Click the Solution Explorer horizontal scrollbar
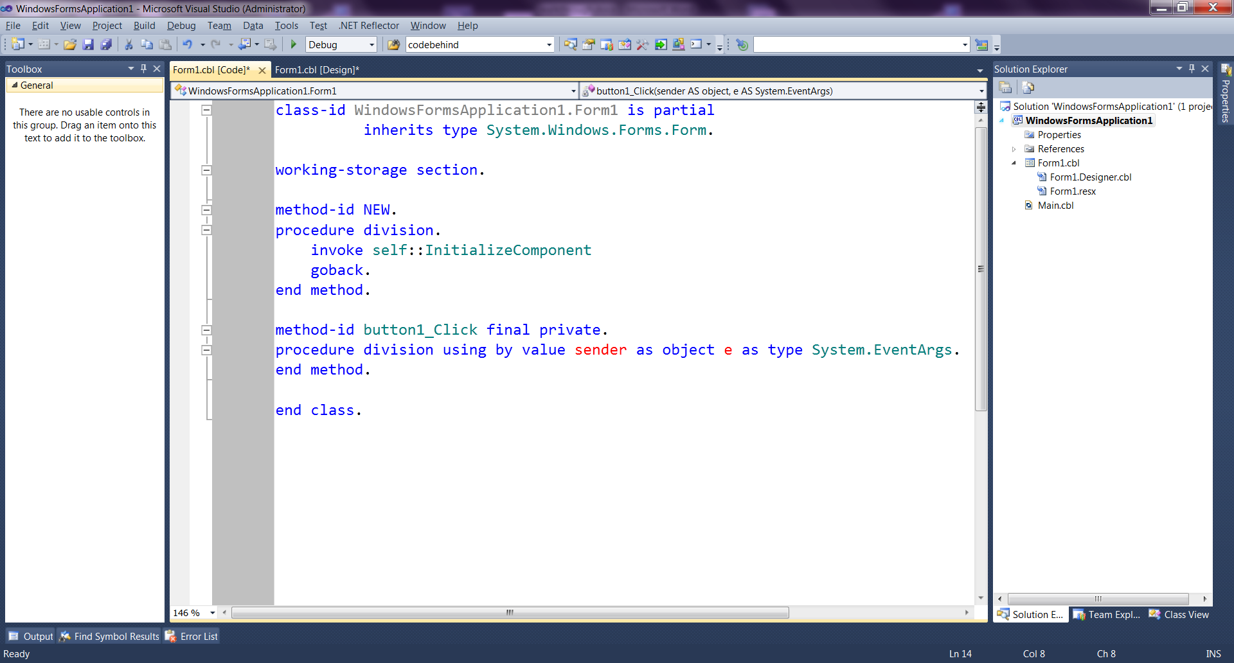 click(x=1098, y=599)
